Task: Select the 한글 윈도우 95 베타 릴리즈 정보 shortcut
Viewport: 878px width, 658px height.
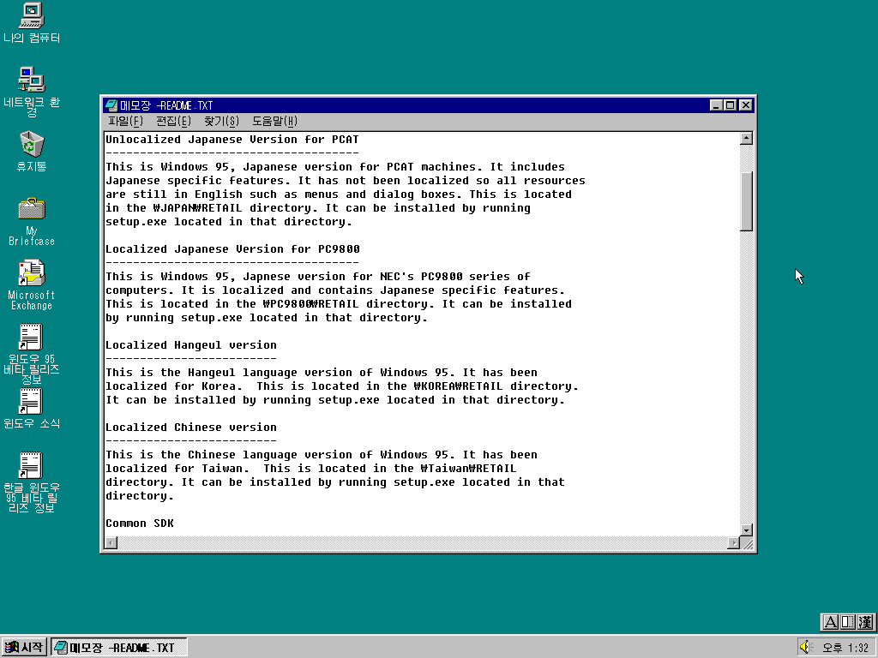Action: coord(32,482)
